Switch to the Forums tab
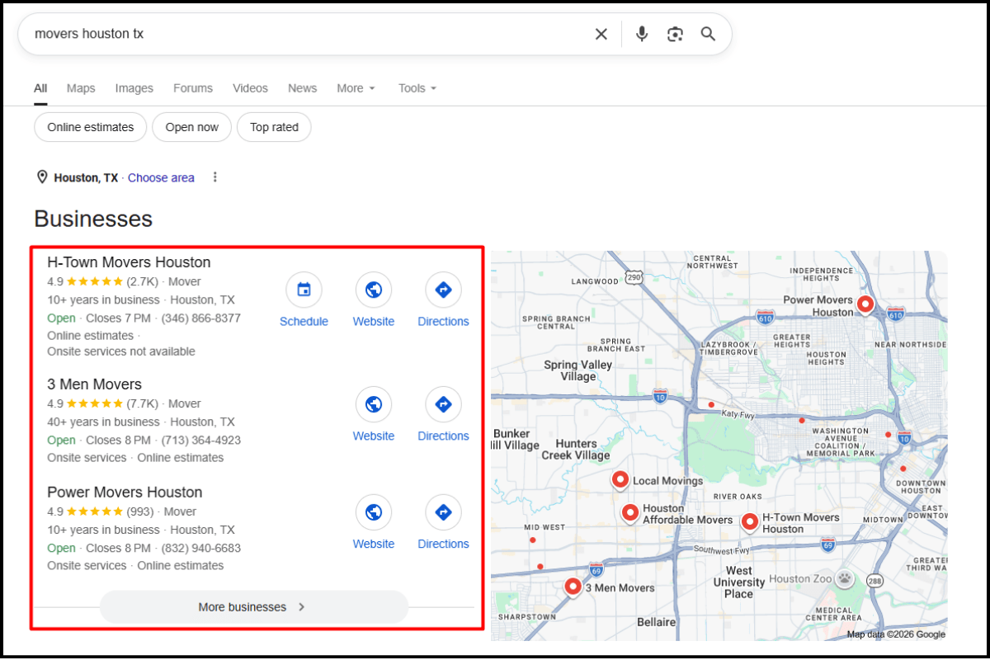The image size is (990, 660). coord(193,88)
